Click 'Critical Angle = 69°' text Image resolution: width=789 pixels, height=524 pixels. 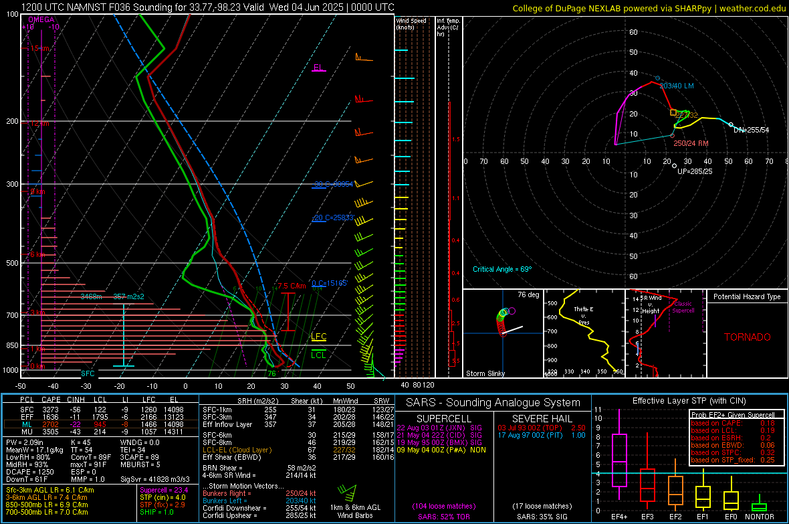click(x=502, y=269)
